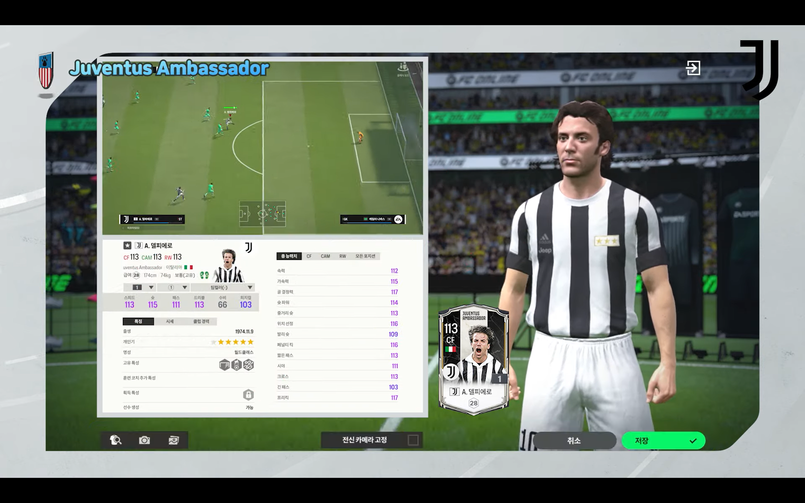Open the photo gallery icon
Image resolution: width=805 pixels, height=503 pixels.
click(x=174, y=440)
